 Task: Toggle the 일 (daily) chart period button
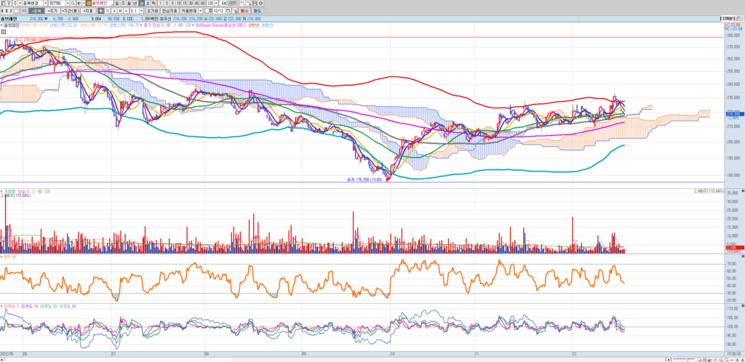(116, 4)
